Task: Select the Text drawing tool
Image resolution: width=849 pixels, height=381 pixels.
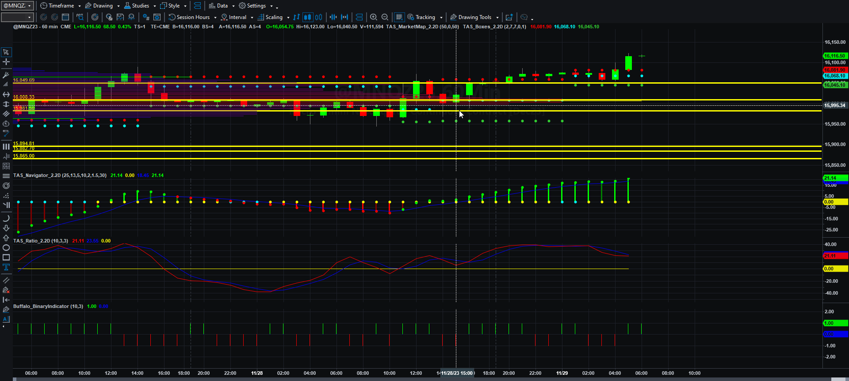Action: click(x=6, y=267)
